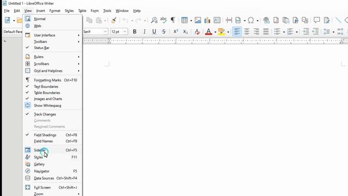
Task: Toggle formatting marks pilcrow in toolbar
Action: point(173,20)
